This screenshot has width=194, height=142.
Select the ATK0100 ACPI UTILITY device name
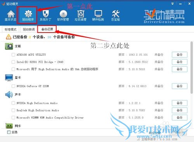point(31,55)
